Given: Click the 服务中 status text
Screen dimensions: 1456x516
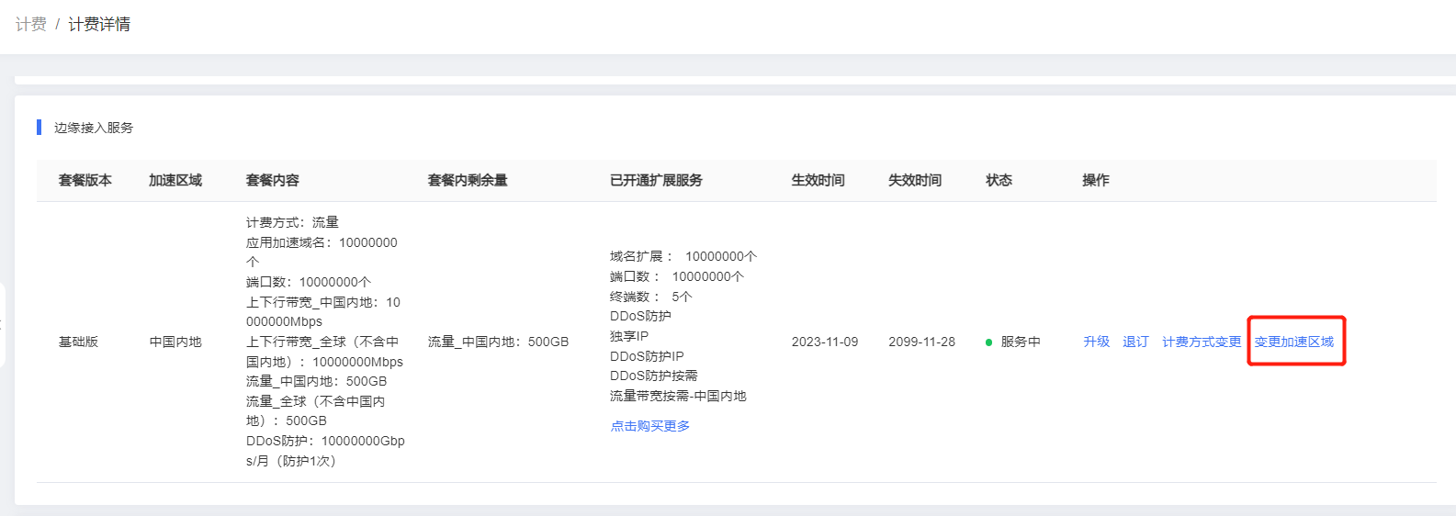Looking at the screenshot, I should click(1021, 342).
